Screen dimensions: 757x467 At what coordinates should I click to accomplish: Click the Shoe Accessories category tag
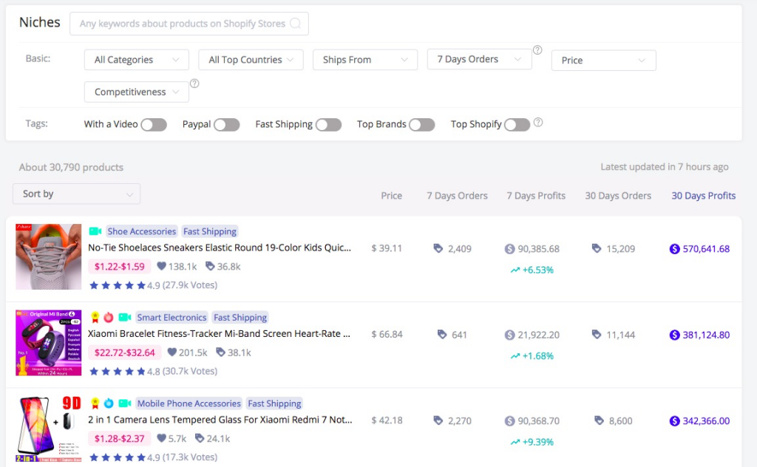pos(141,231)
